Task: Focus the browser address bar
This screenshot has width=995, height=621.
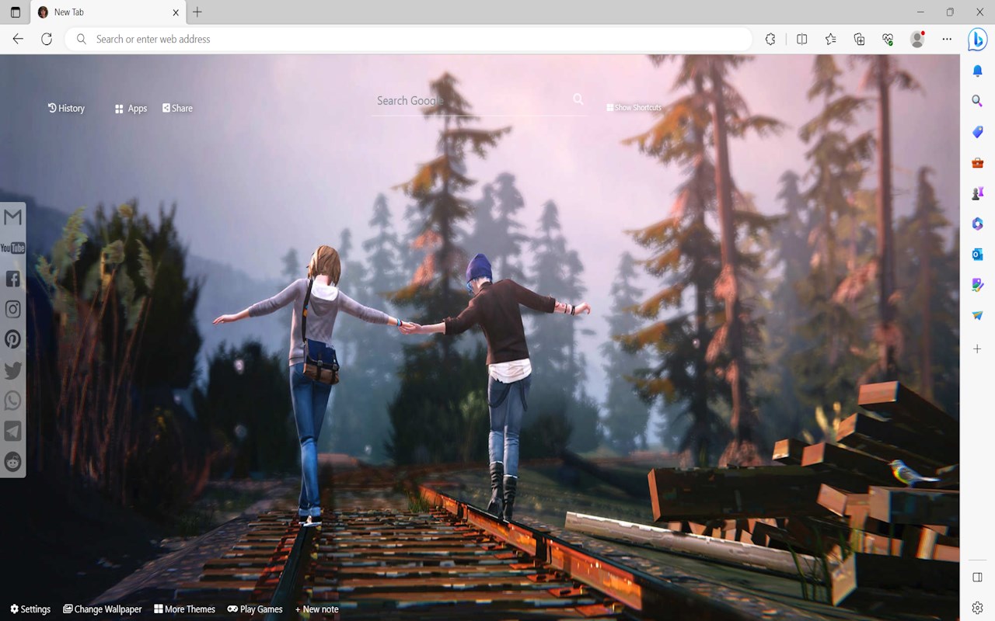Action: [408, 39]
